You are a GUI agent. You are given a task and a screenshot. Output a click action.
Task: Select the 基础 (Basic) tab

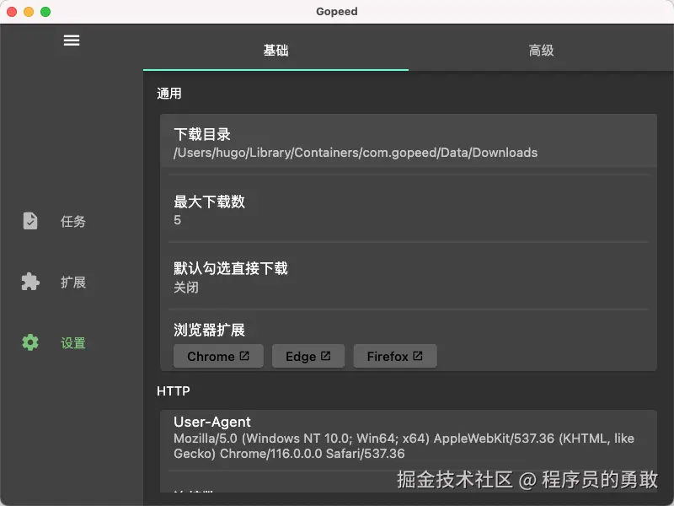click(276, 51)
